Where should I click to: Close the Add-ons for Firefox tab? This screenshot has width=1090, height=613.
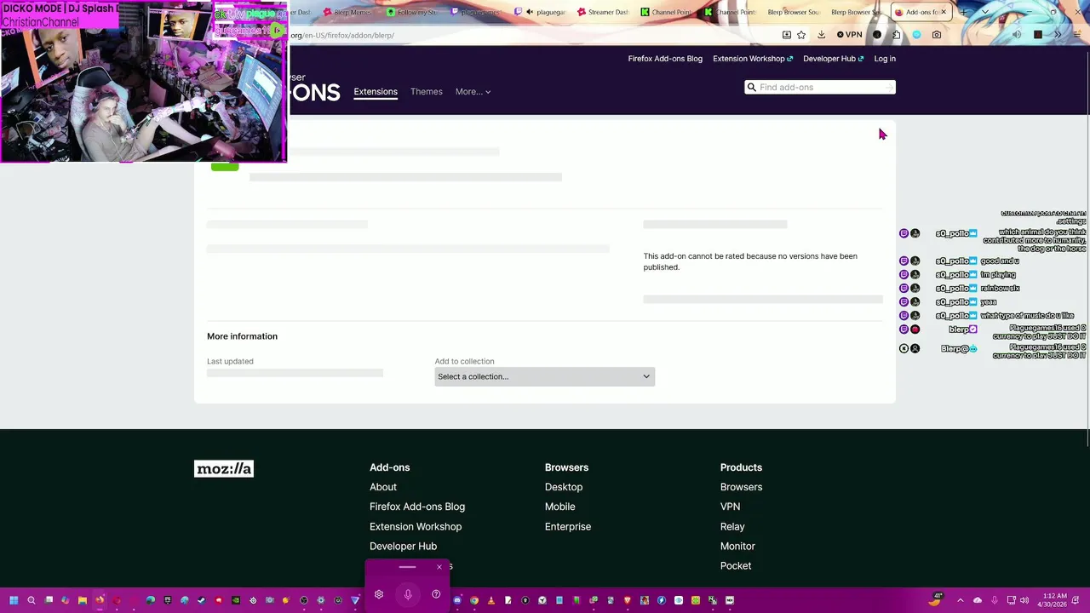(x=944, y=12)
